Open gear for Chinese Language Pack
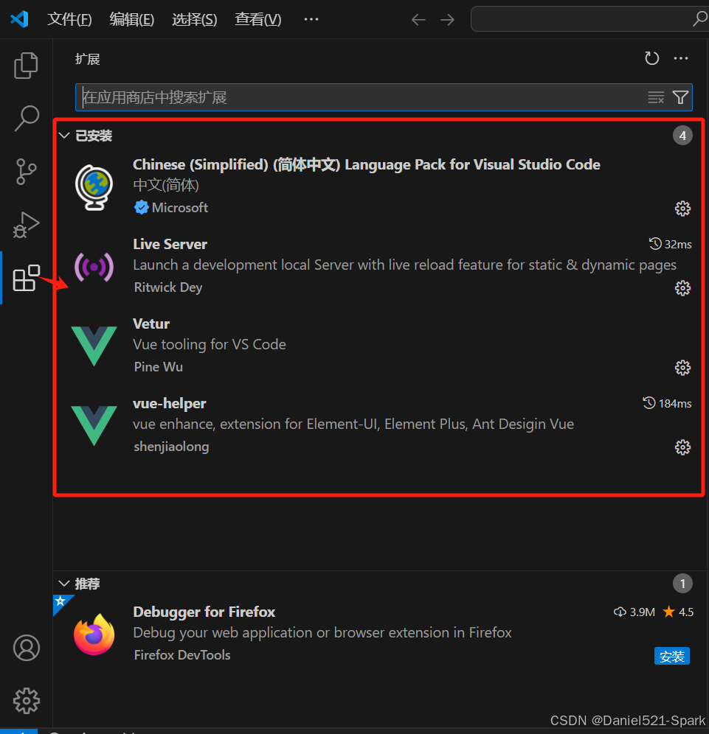Screen dimensions: 709x734 click(x=682, y=209)
